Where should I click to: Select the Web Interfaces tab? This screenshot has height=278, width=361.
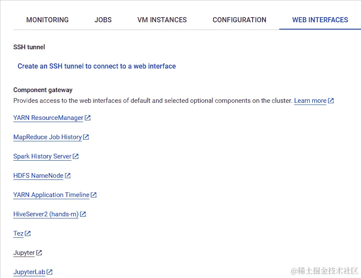[320, 20]
